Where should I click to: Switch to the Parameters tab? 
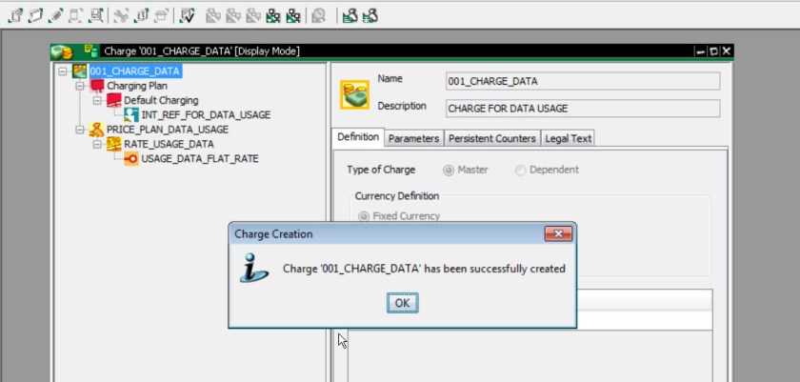[x=413, y=138]
